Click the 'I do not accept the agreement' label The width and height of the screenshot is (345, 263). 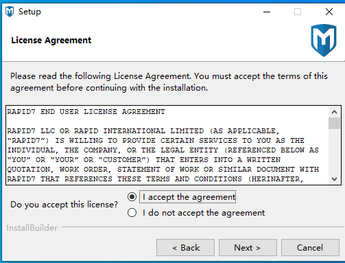pos(204,213)
